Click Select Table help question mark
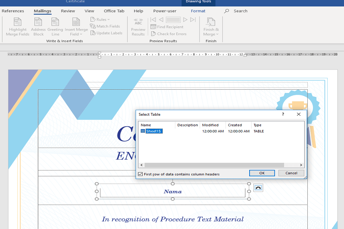Screen dimensions: 344x229 (283, 114)
